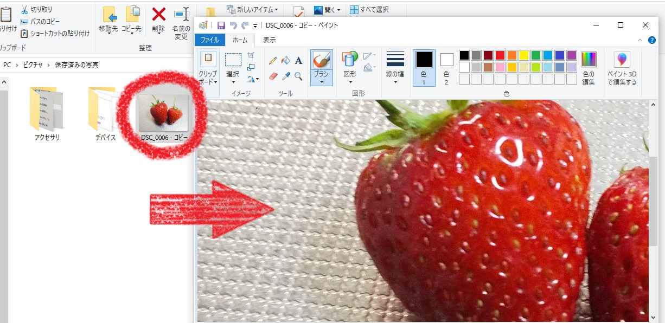Click パスのコピー in Explorer ribbon
The image size is (665, 323).
(40, 22)
